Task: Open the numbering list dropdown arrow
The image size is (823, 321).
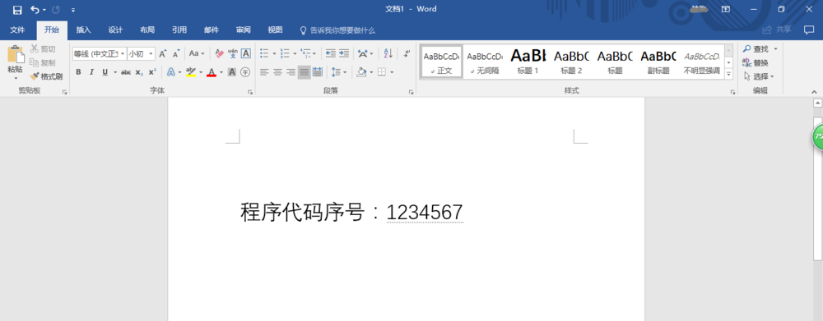Action: [x=295, y=53]
